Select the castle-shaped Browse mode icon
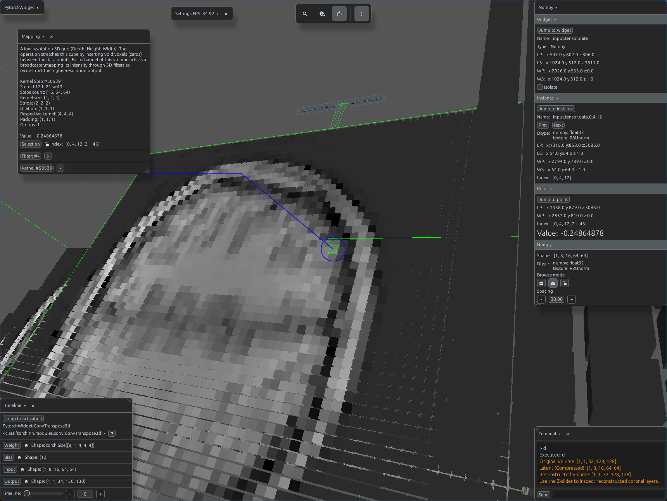 (x=553, y=283)
